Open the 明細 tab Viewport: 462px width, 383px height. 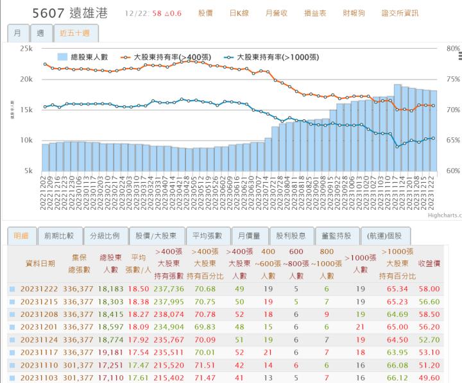point(22,235)
